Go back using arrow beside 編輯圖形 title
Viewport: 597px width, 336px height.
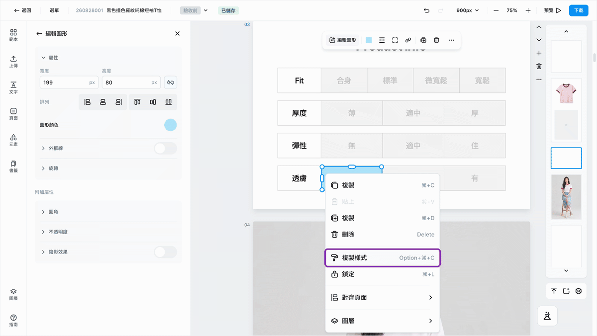39,33
